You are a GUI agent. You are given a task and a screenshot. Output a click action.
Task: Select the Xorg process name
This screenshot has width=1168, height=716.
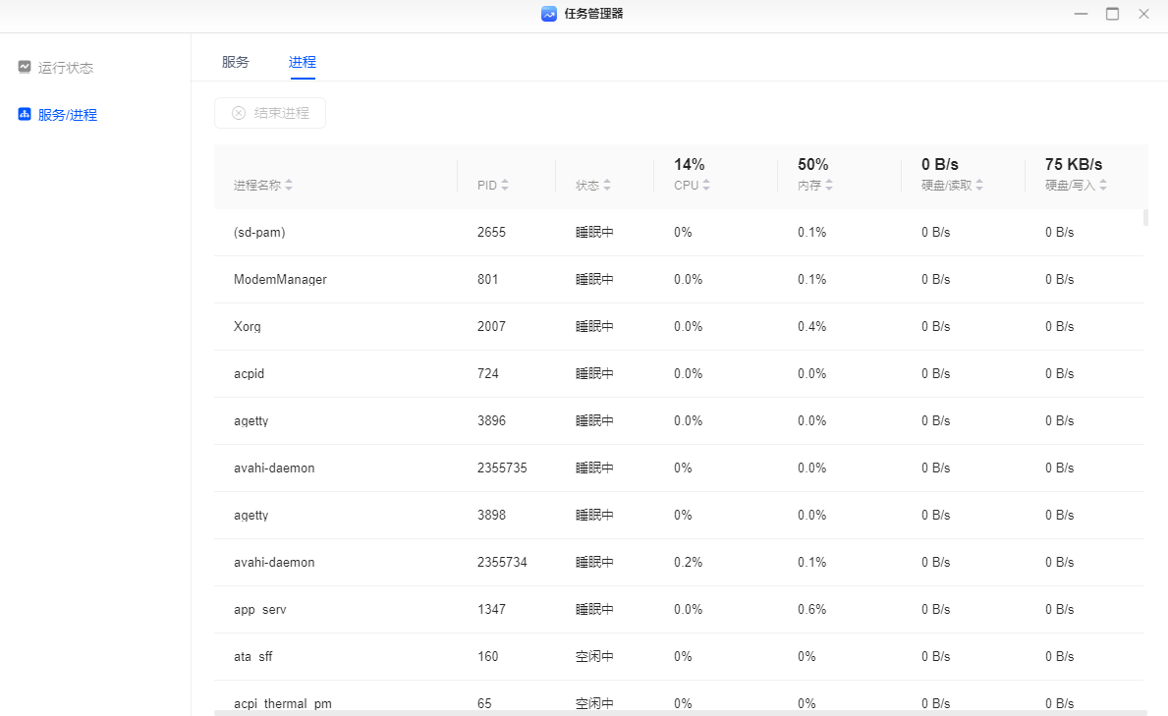[248, 326]
